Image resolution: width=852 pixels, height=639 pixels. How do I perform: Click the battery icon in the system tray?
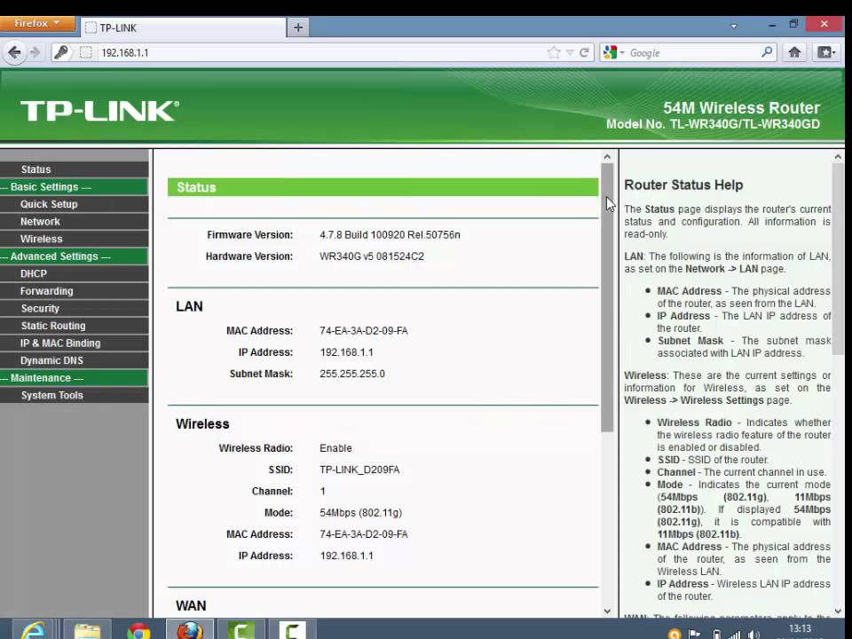click(x=715, y=634)
